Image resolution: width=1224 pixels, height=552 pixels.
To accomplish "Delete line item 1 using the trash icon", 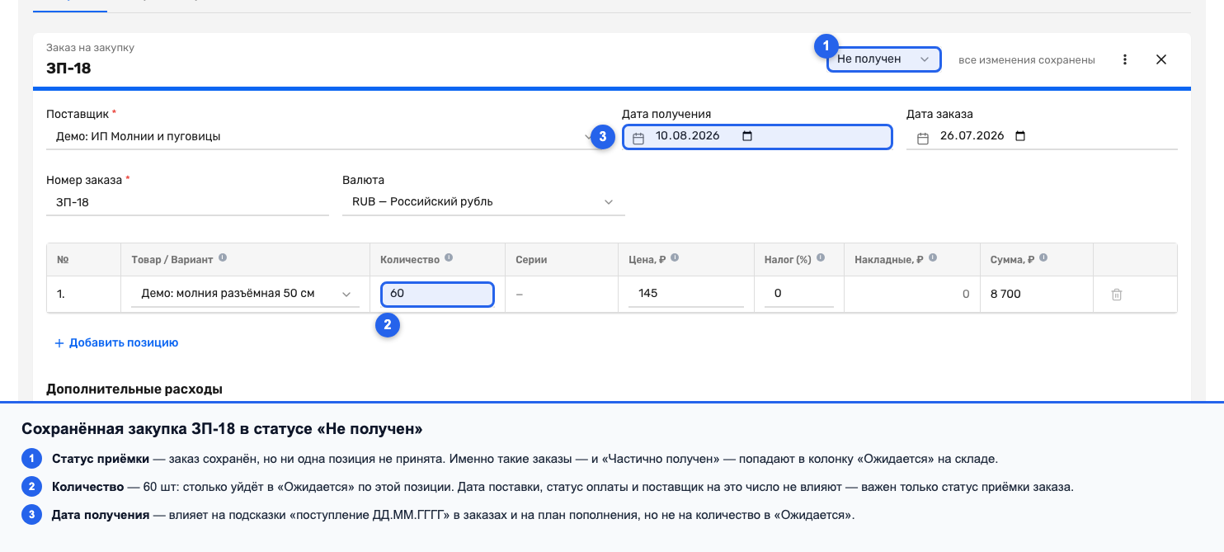I will click(1117, 295).
